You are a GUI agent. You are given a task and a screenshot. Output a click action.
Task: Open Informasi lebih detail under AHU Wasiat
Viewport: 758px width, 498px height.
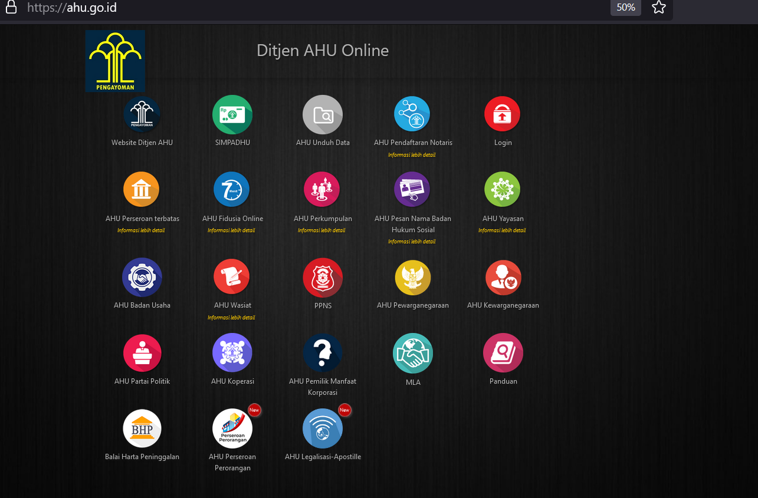point(231,318)
